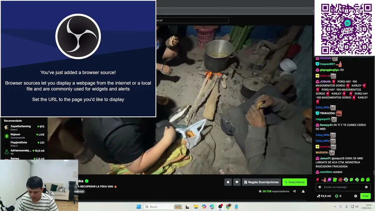
Task: Click username Lleguevo17 in chat
Action: click(x=323, y=119)
